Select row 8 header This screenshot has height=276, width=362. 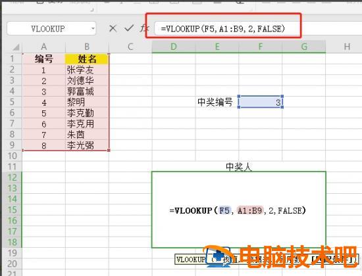coord(12,135)
